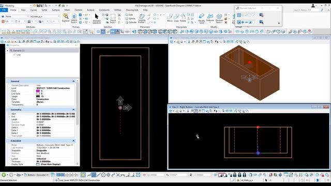Switch to the View ribbon tab
Screen dimensions: 331x186
(23, 10)
